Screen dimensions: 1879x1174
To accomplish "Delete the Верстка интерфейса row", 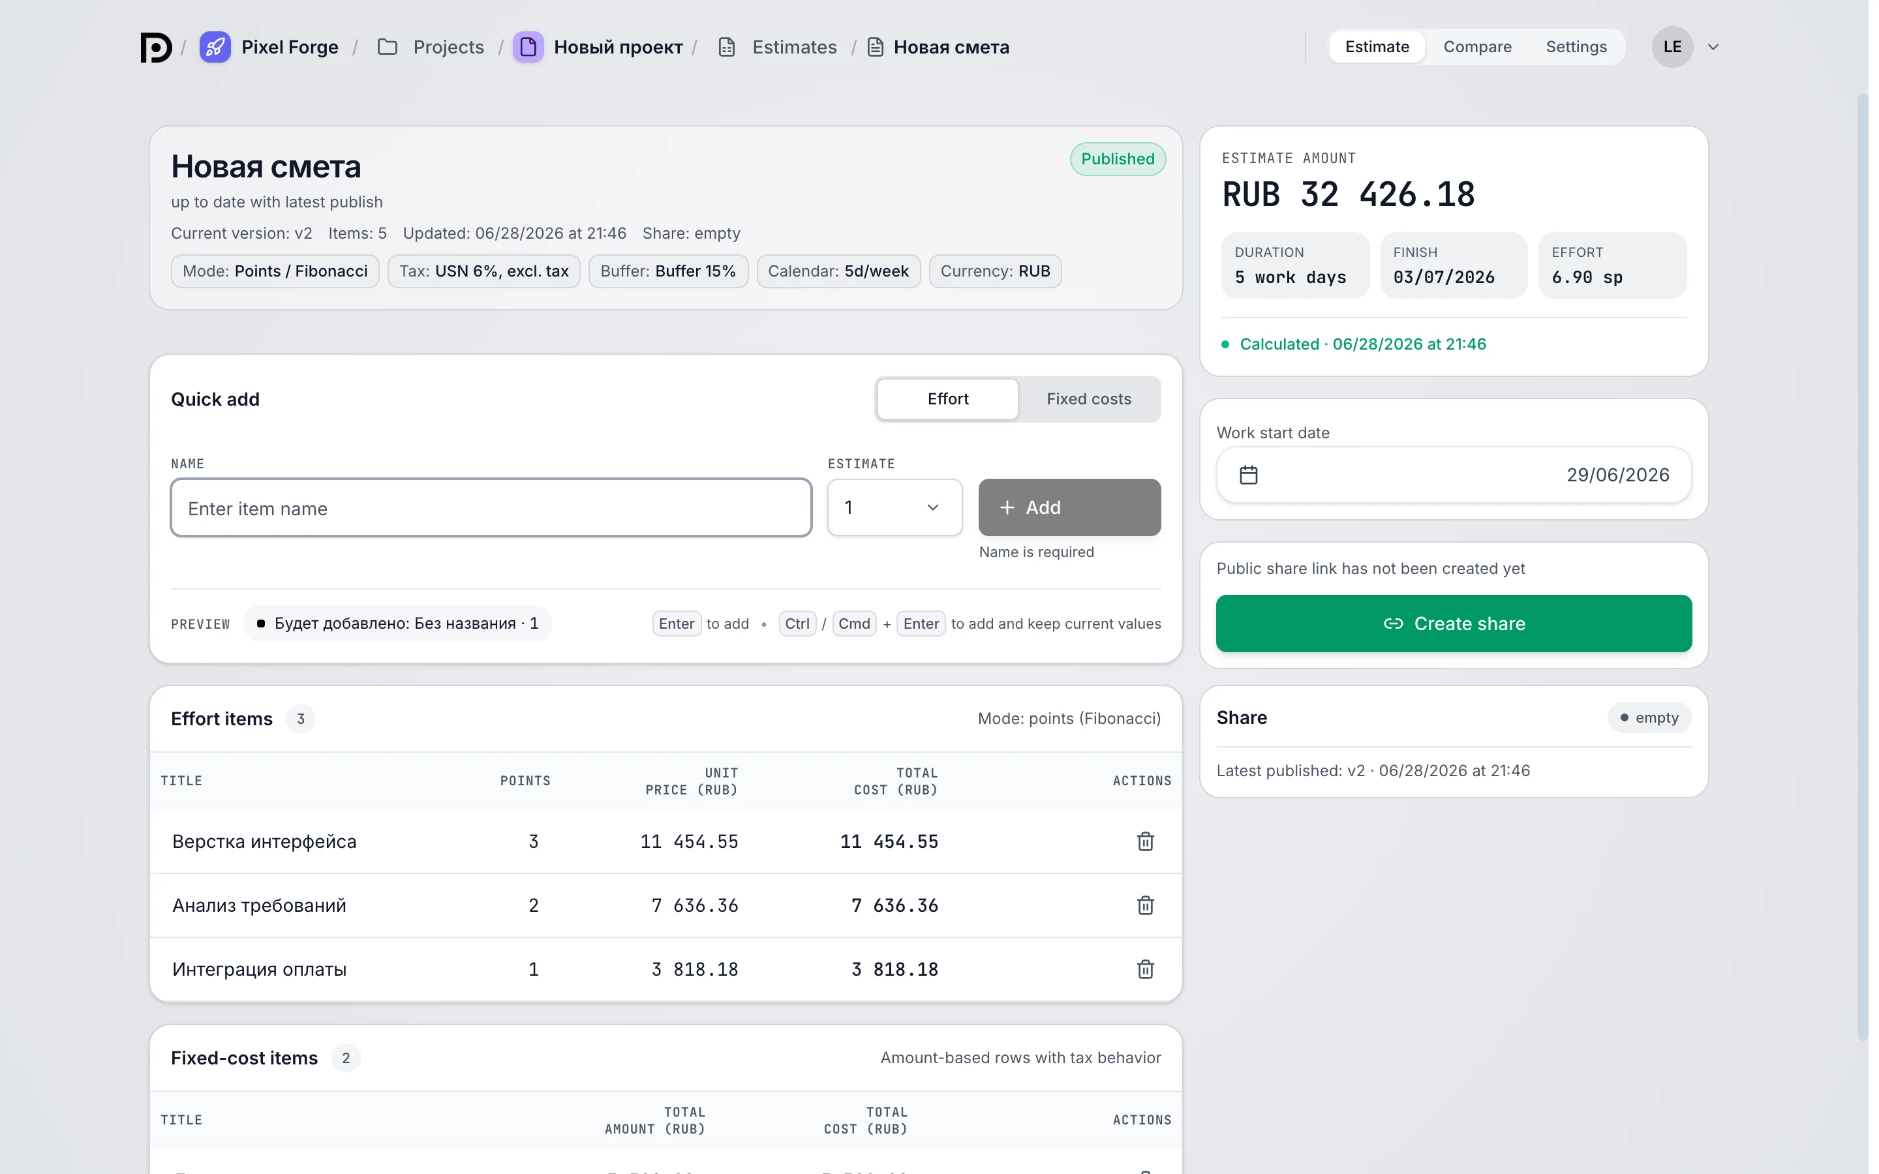I will click(1145, 841).
